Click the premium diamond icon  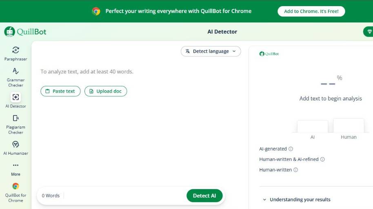[369, 32]
